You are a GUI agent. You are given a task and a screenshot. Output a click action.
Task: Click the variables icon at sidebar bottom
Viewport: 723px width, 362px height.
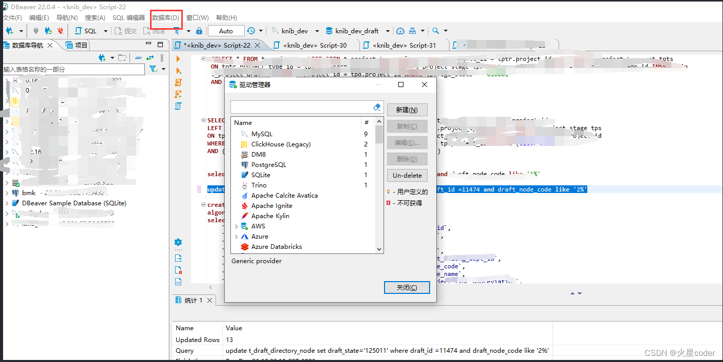coord(178,282)
